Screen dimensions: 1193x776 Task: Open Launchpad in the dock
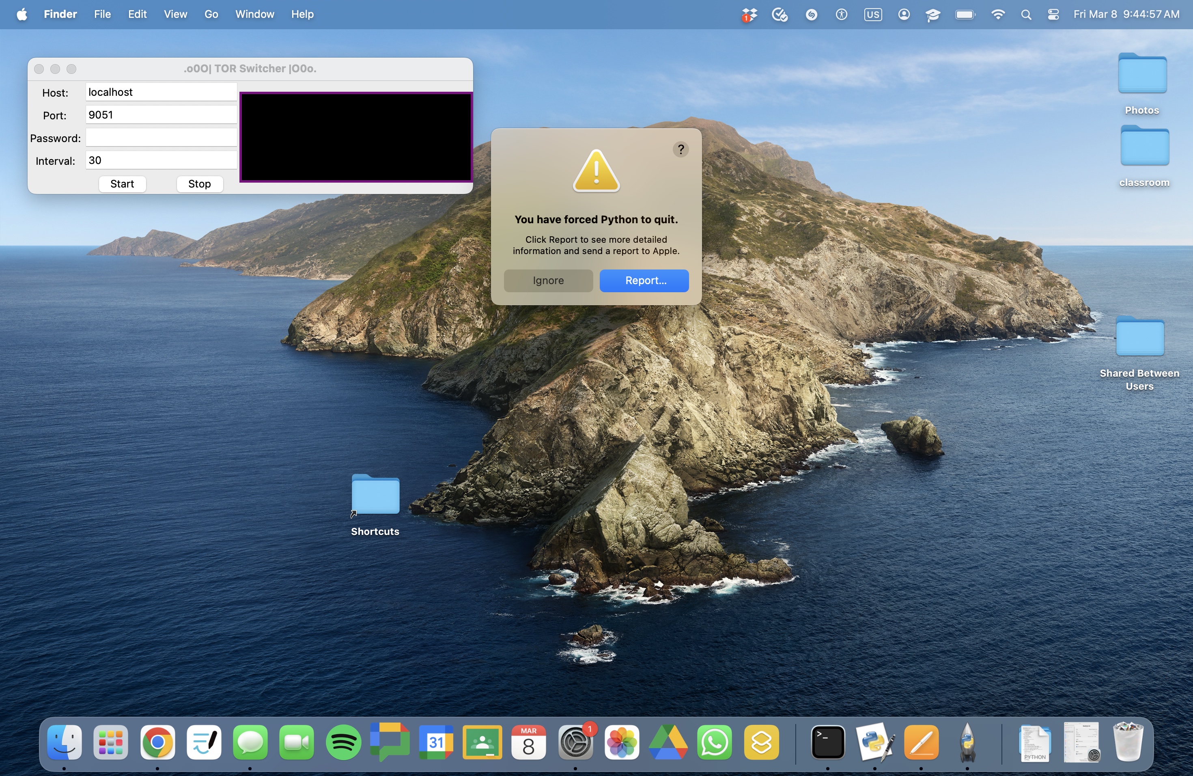point(111,742)
